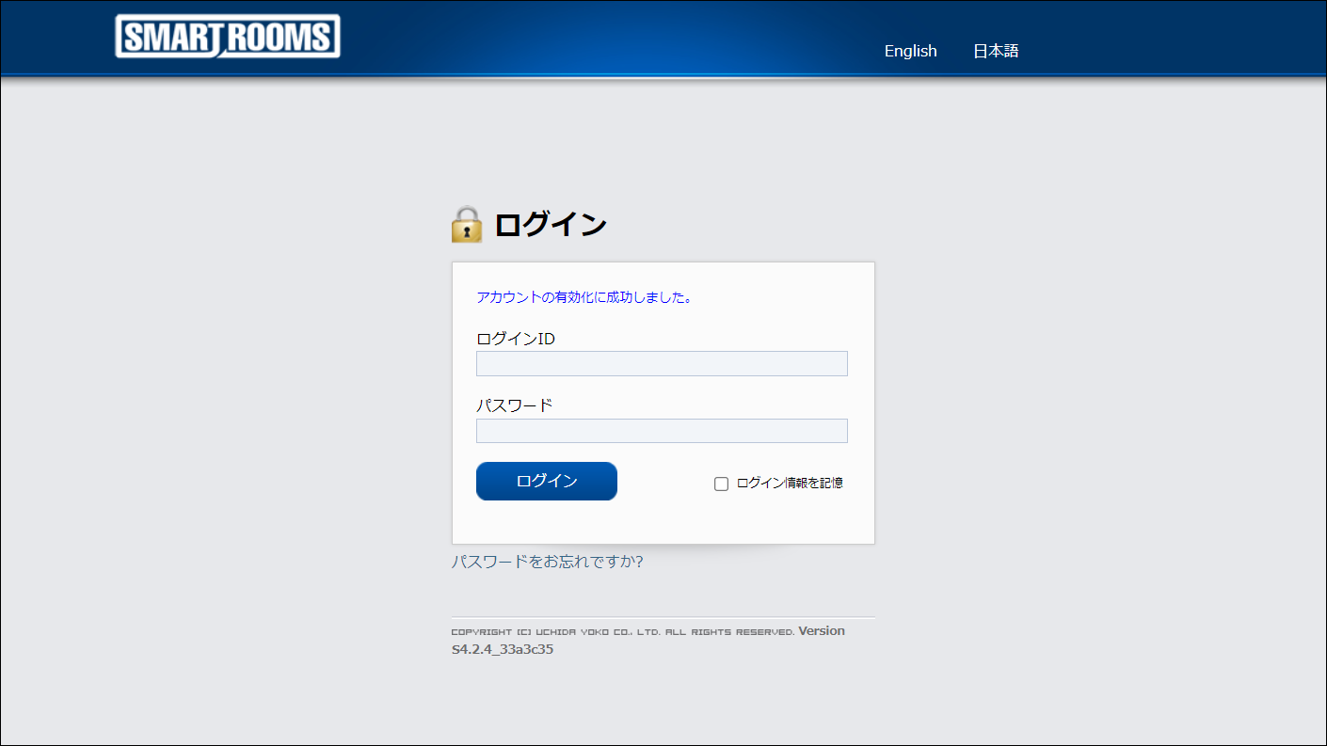Click the パスワード field label
Viewport: 1327px width, 746px height.
click(514, 405)
